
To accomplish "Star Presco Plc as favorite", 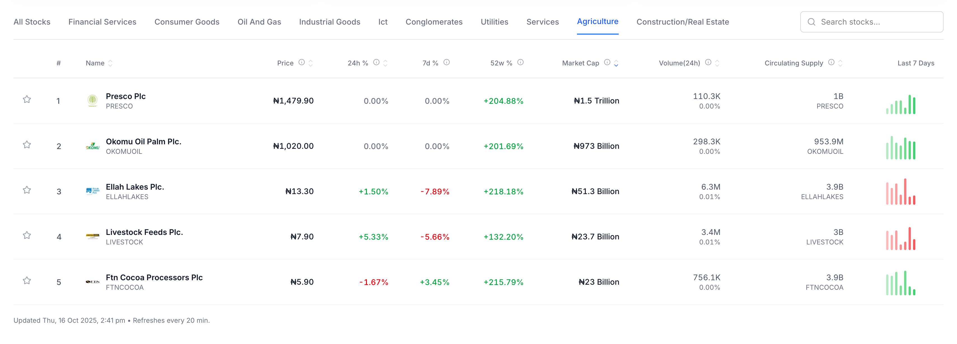I will [x=27, y=99].
